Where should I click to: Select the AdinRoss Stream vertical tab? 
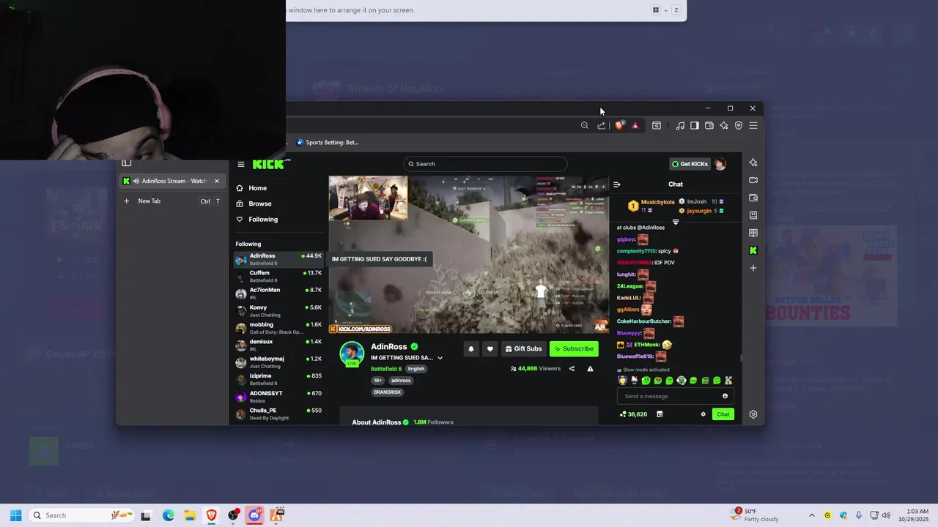[x=173, y=181]
